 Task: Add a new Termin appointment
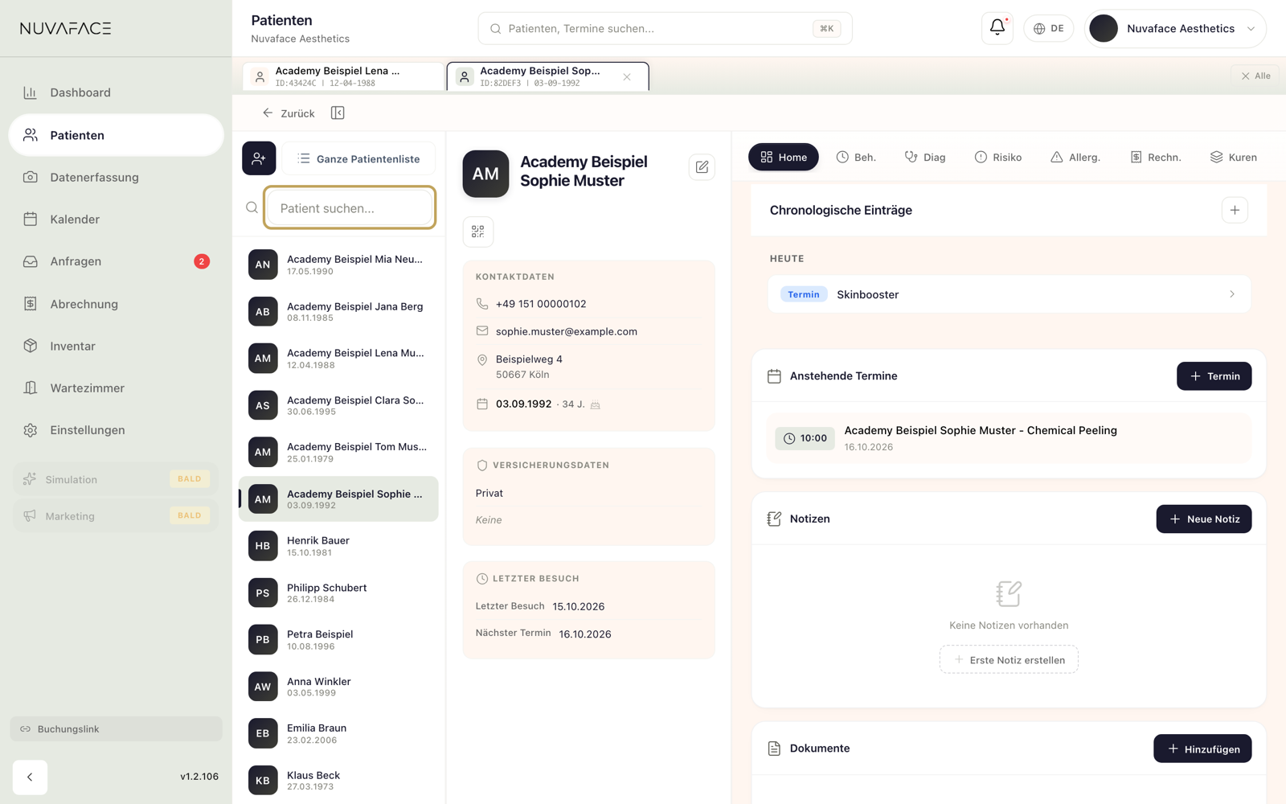(x=1214, y=376)
